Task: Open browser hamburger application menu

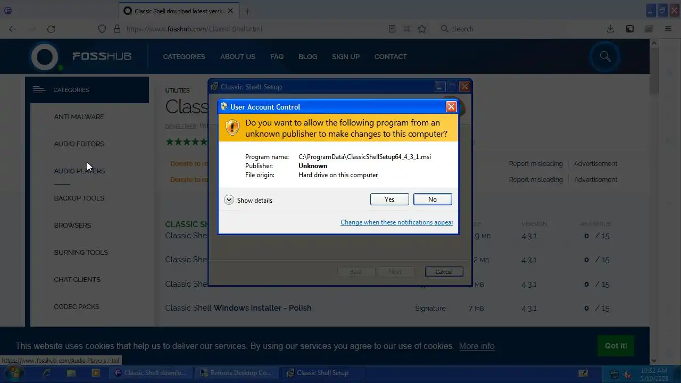Action: tap(668, 29)
